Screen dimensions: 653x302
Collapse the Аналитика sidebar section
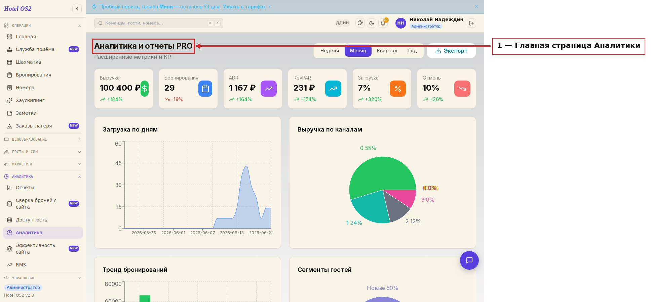tap(43, 177)
